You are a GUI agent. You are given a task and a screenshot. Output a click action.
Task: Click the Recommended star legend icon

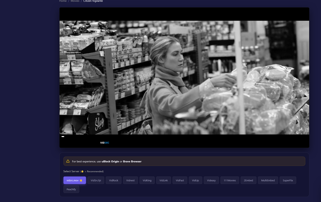(82, 171)
